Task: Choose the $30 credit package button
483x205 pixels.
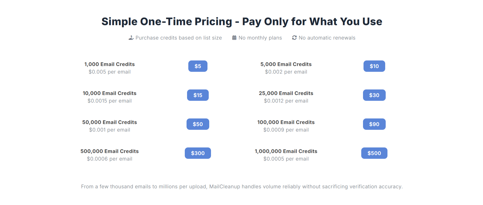Action: (374, 95)
